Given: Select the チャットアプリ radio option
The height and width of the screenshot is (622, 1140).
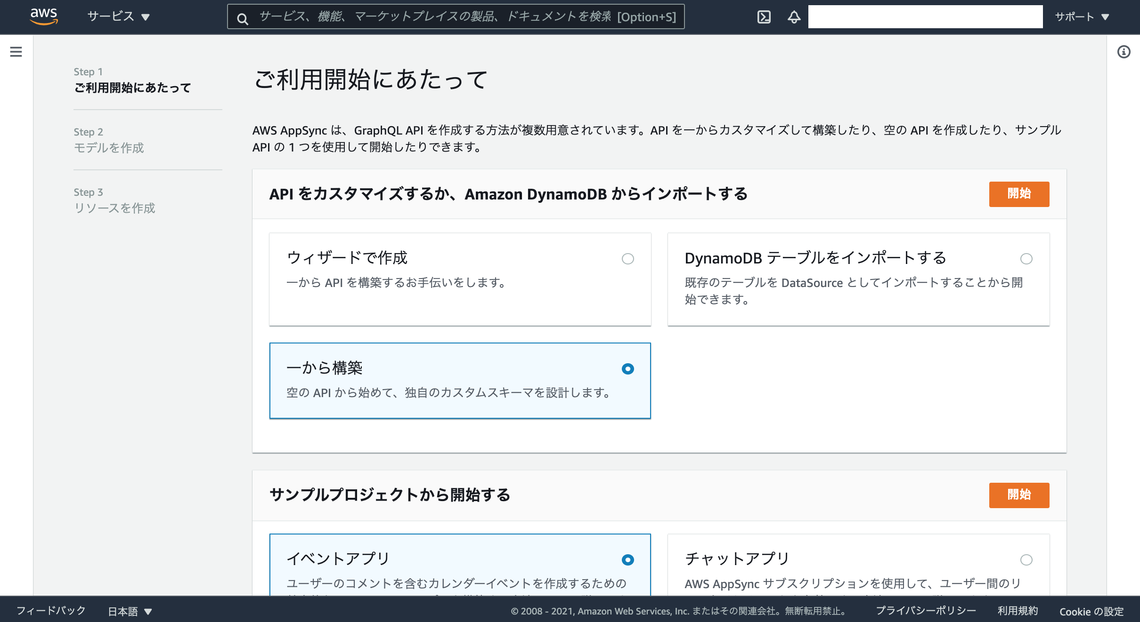Looking at the screenshot, I should (x=1026, y=560).
